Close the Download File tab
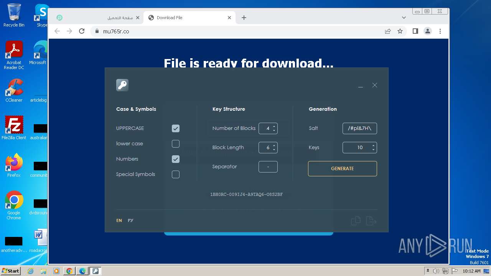491x276 pixels. click(229, 18)
